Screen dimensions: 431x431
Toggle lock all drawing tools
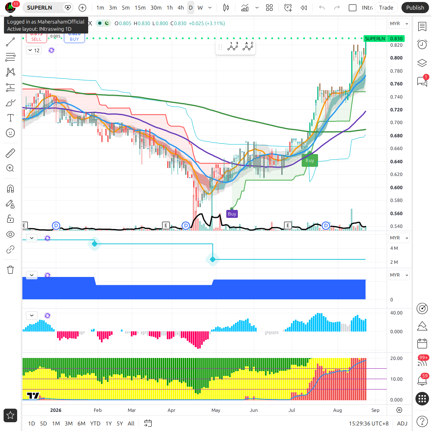pos(10,219)
